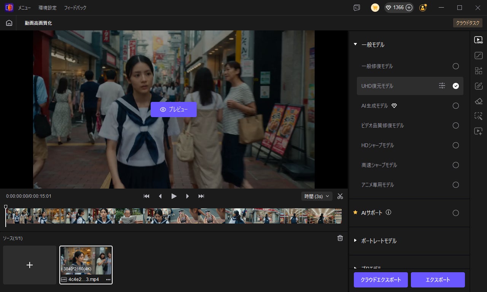Open the 時間 (3s) dropdown
Viewport: 487px width, 292px height.
(317, 196)
